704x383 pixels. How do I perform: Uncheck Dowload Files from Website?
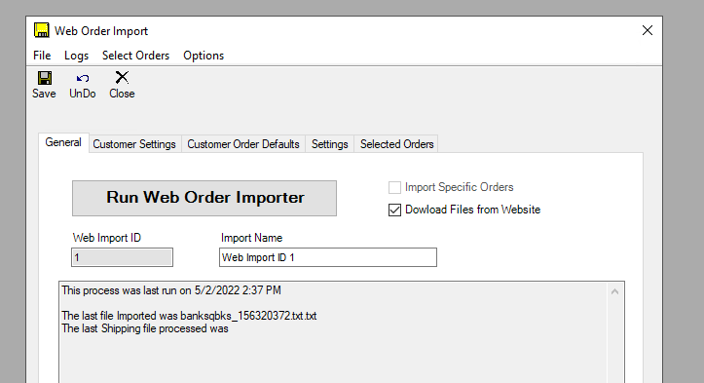pos(394,210)
